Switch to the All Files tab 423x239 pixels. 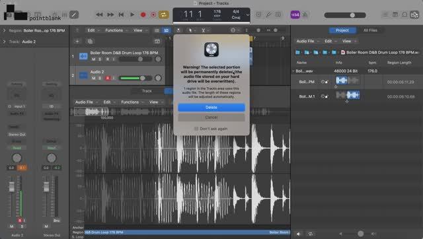370,30
